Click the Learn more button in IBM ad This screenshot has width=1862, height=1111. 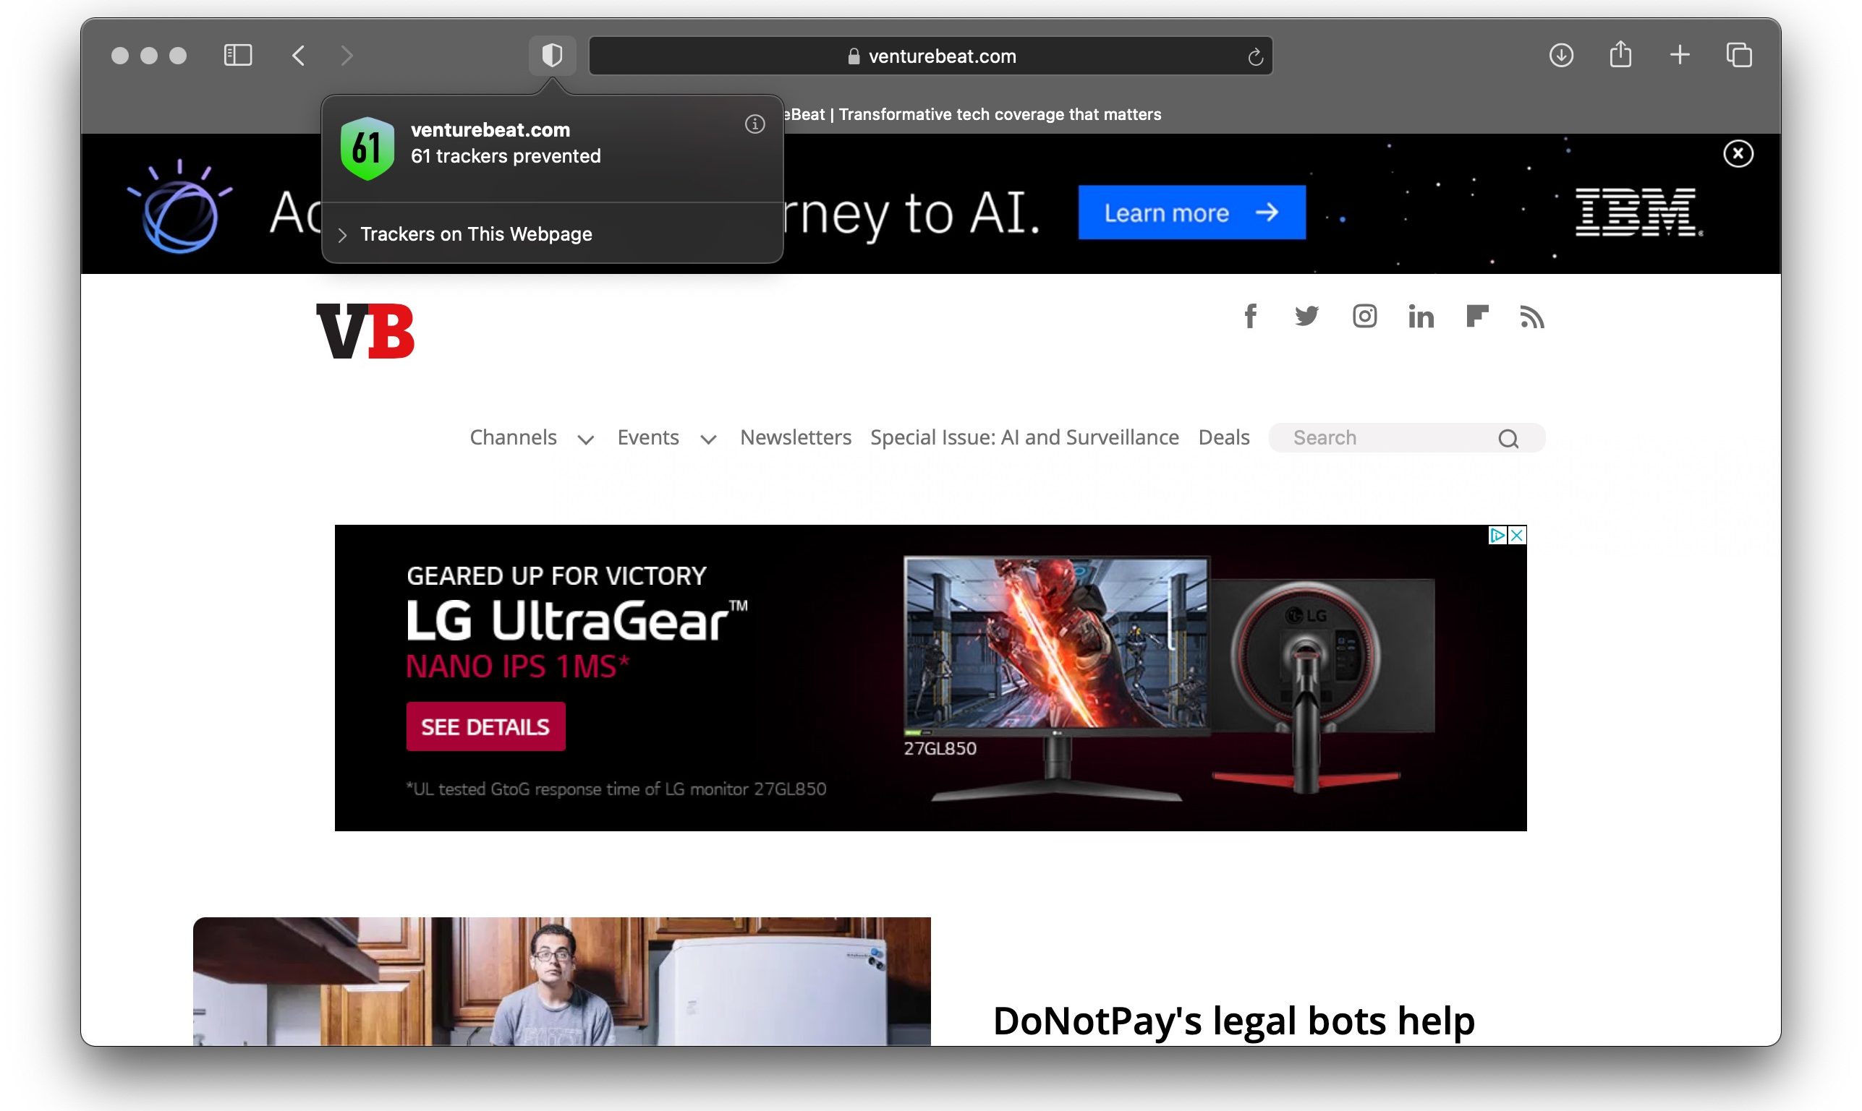1191,213
